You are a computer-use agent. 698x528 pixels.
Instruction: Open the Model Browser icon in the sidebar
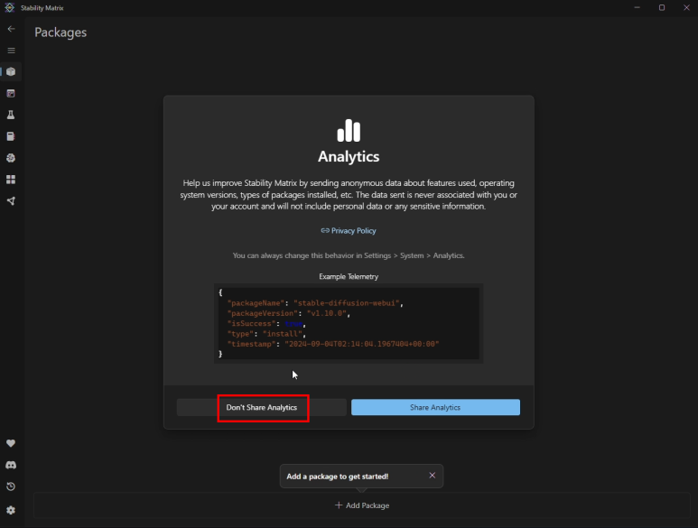[11, 158]
